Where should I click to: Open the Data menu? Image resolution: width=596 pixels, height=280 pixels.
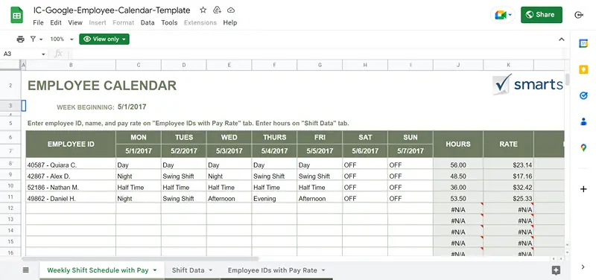148,23
